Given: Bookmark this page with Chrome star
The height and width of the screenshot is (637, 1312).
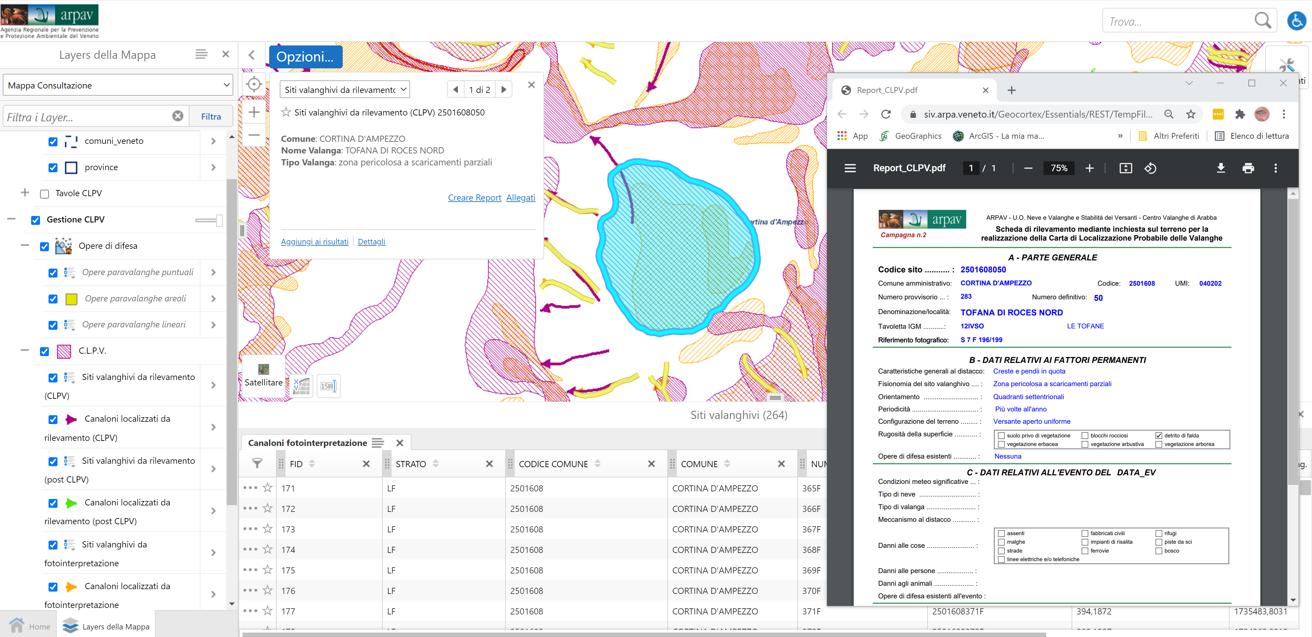Looking at the screenshot, I should (x=1191, y=114).
